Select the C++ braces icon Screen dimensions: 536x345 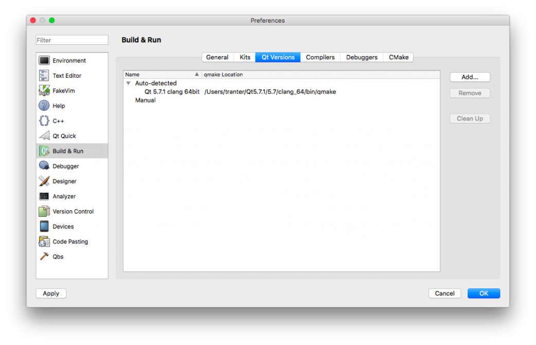coord(44,121)
